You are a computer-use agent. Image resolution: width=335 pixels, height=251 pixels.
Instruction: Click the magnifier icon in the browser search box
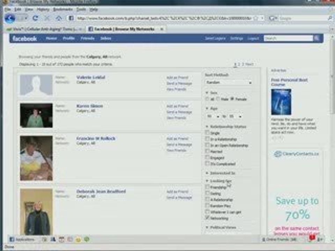pyautogui.click(x=330, y=18)
